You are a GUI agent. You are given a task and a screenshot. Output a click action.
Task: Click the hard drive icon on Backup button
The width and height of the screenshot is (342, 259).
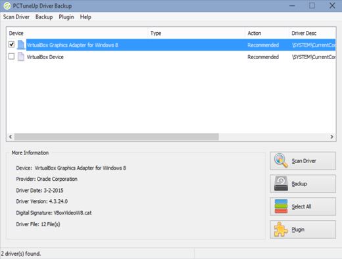[x=281, y=183]
